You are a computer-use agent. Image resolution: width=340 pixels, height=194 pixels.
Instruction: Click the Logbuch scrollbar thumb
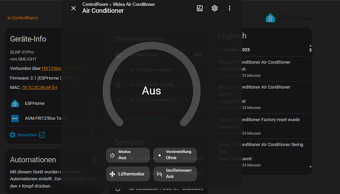pyautogui.click(x=310, y=50)
